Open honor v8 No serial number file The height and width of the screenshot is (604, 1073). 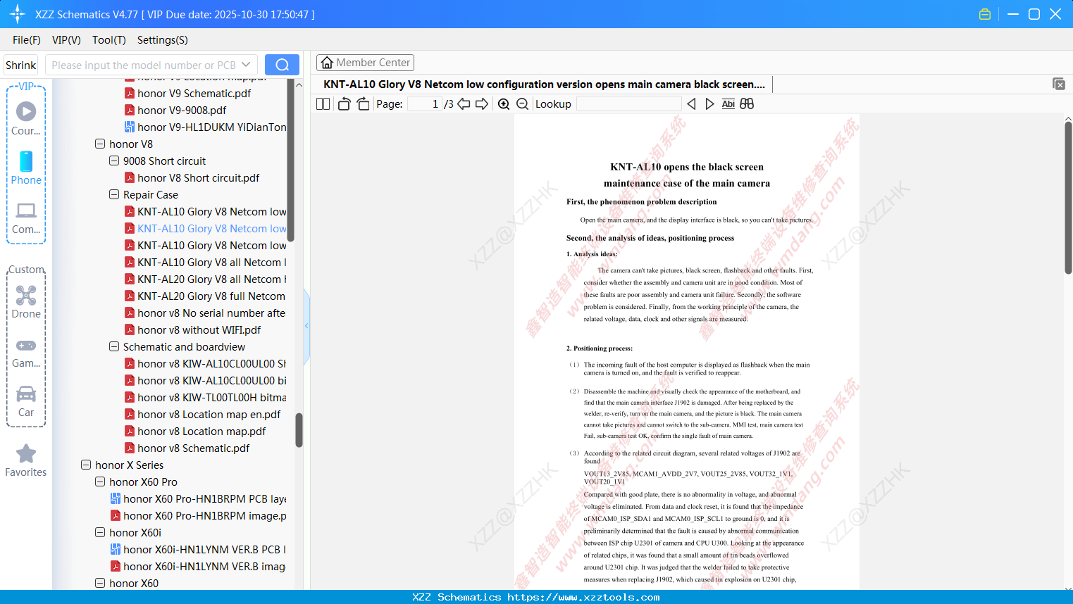click(205, 313)
